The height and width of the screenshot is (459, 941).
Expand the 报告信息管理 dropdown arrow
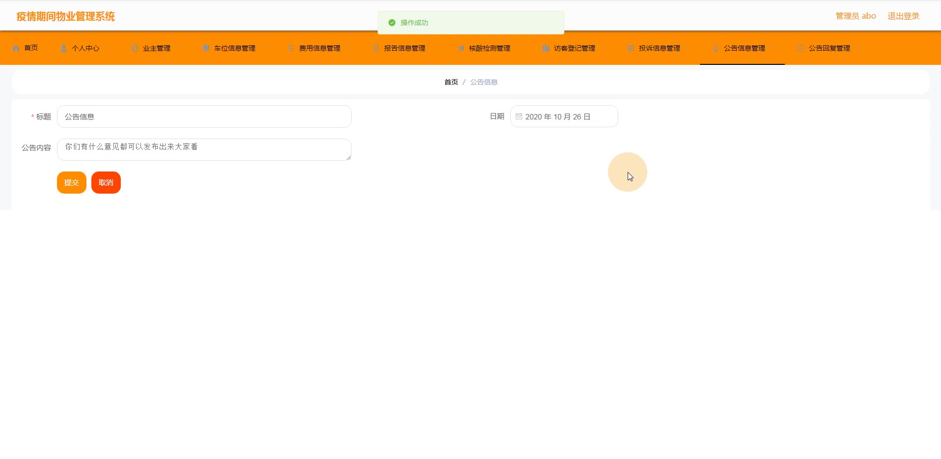433,48
